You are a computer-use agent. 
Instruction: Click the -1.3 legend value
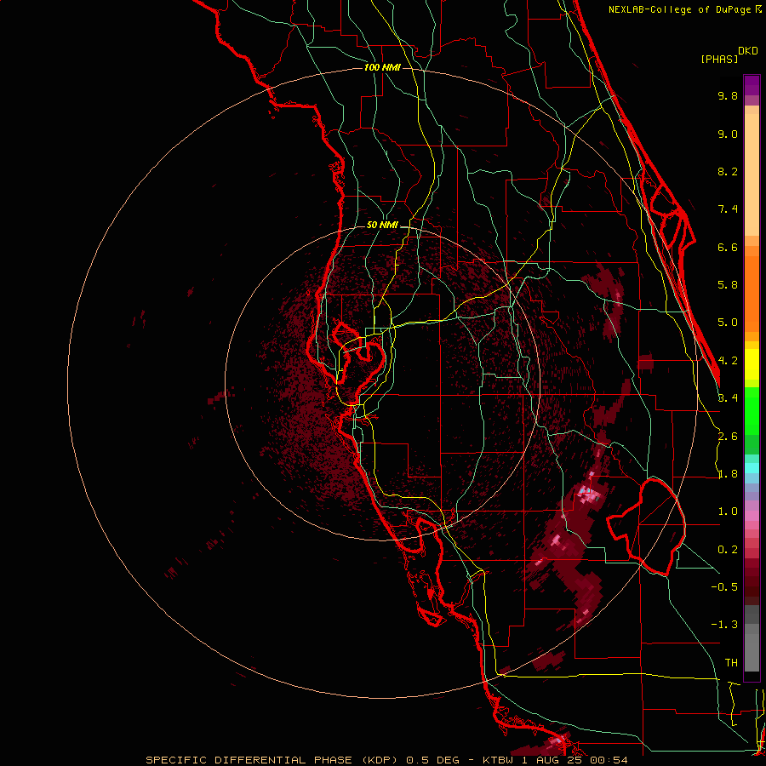click(x=724, y=625)
